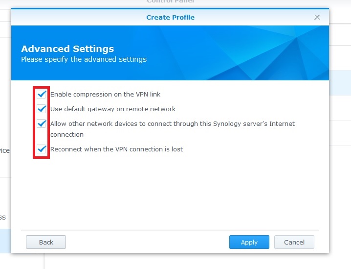Cancel the profile creation
This screenshot has width=351, height=269.
coord(294,242)
